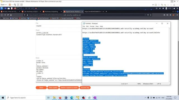This screenshot has width=179, height=100.
Task: Open Firefox library icon in toolbar
Action: pyautogui.click(x=164, y=15)
